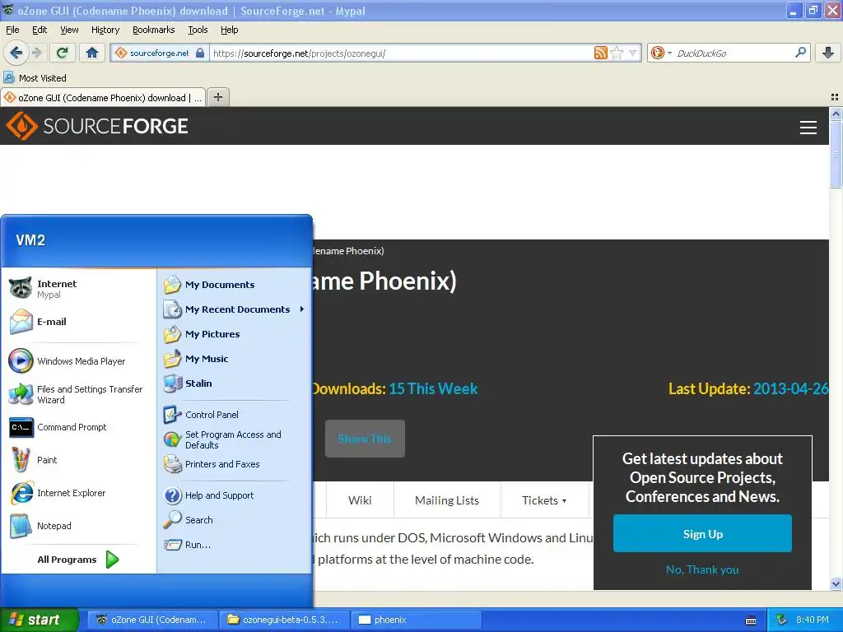Click the taskbar keyboard icon
Viewport: 843px width, 632px height.
point(751,620)
